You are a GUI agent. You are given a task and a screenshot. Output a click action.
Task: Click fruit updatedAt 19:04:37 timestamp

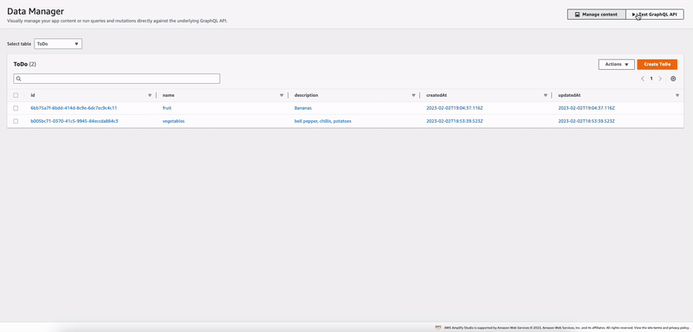pos(587,108)
